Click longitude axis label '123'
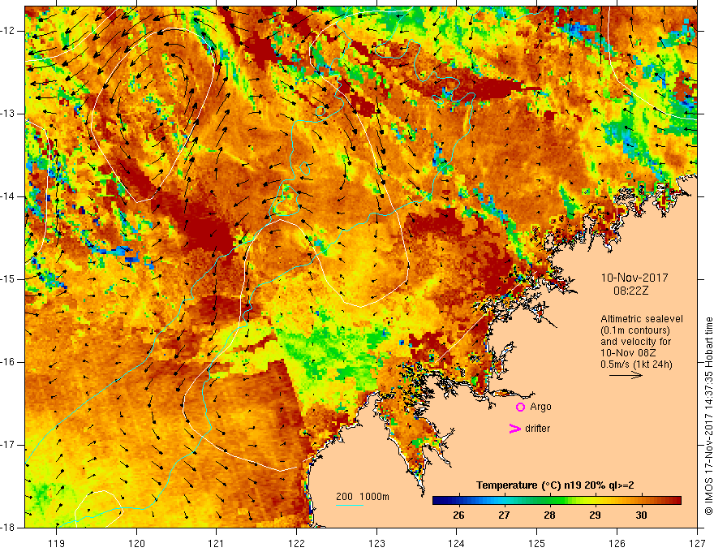This screenshot has width=714, height=552. point(376,543)
